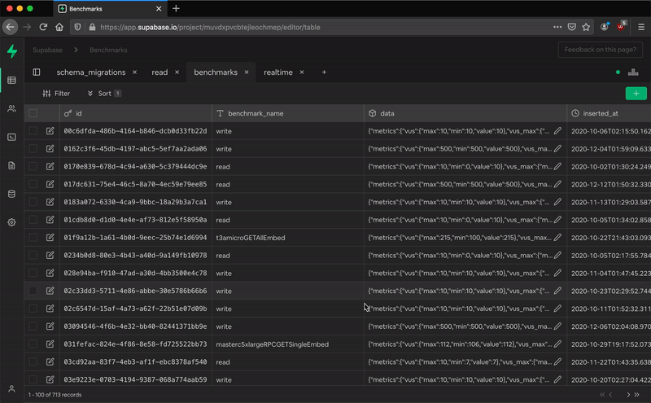
Task: Click the browser reload button
Action: pos(43,27)
